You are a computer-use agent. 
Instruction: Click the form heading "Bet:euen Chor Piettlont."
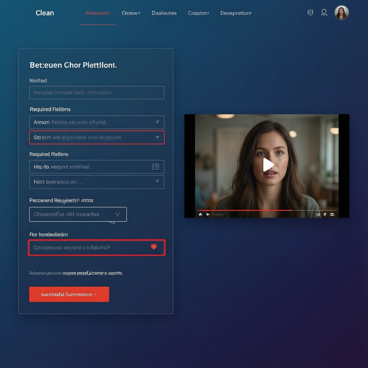coord(73,65)
